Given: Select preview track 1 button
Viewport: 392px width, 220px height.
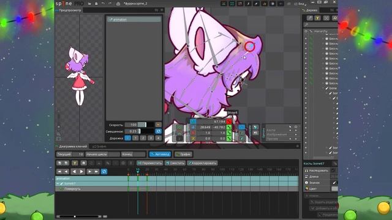Looking at the screenshot, I should [135, 138].
